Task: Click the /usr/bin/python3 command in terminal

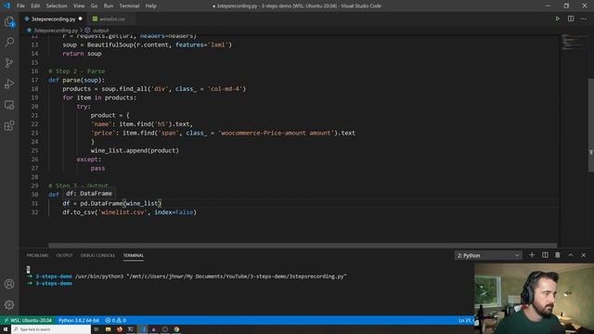Action: (x=211, y=276)
